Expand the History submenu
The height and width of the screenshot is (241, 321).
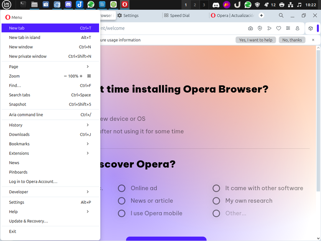click(50, 125)
